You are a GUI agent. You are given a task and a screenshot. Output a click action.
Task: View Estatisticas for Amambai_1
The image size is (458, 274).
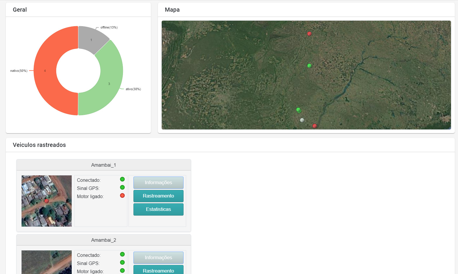158,209
